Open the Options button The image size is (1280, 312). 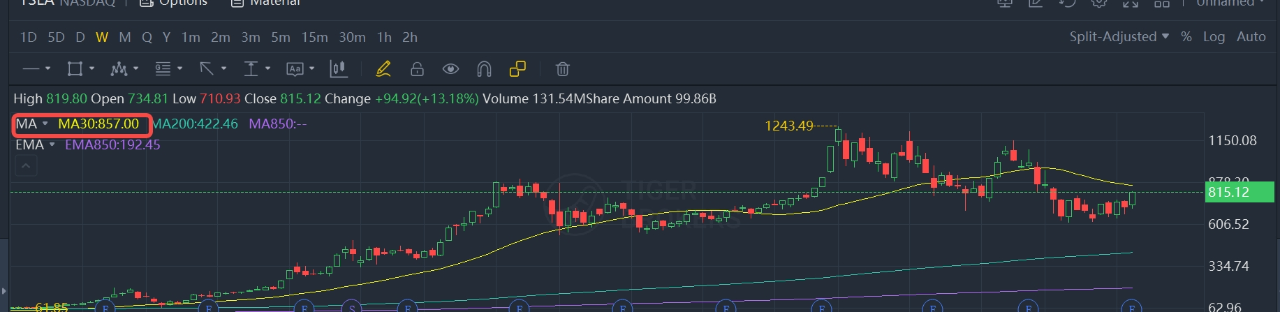coord(173,3)
